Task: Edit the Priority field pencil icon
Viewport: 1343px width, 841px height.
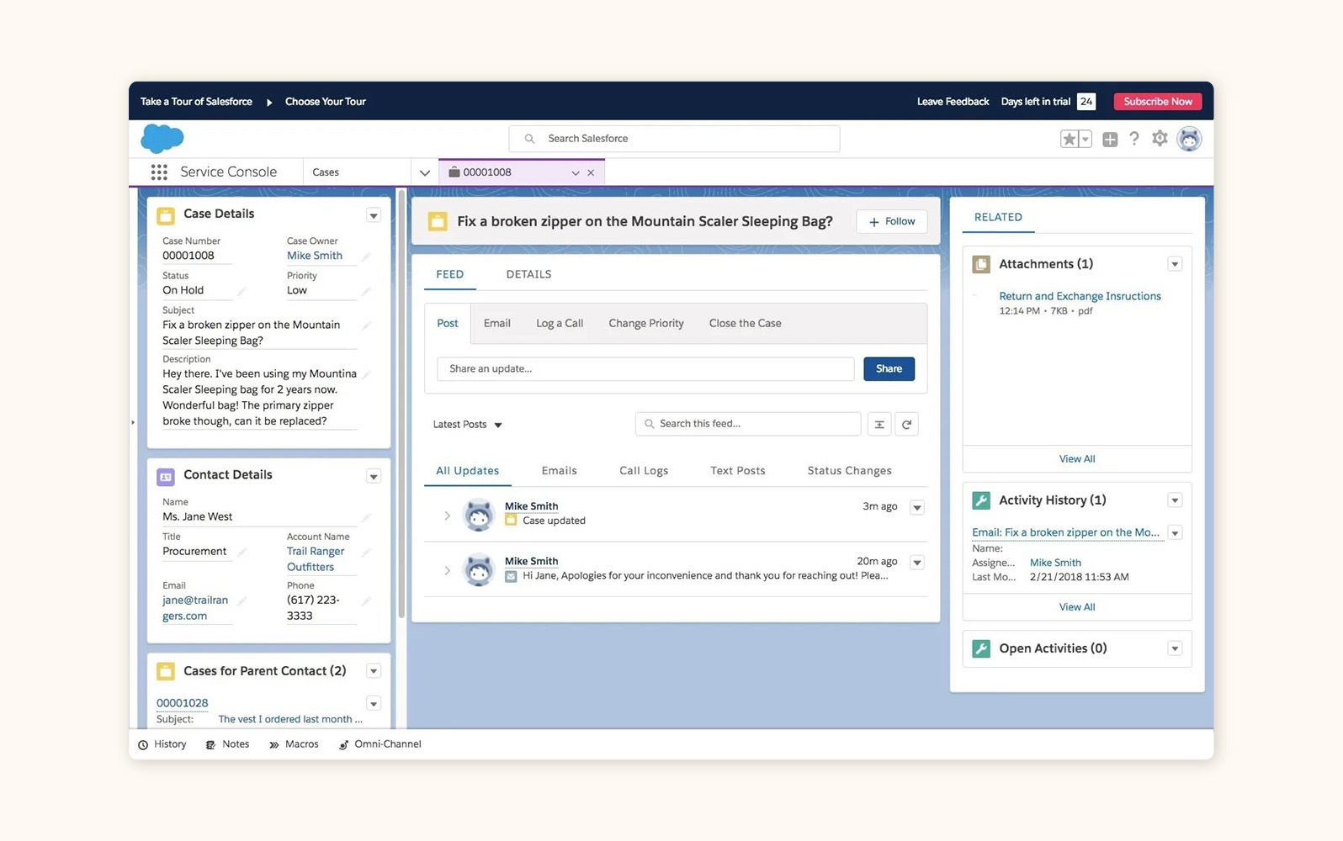Action: [366, 291]
